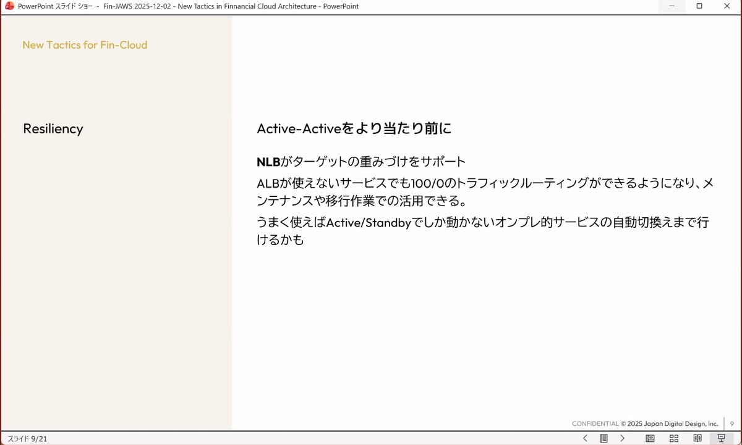Maximize the PowerPoint slide show window
The width and height of the screenshot is (742, 445).
coord(699,6)
